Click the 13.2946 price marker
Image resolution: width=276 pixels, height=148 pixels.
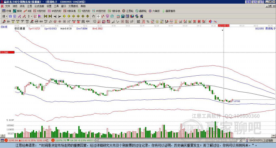(x=7, y=52)
